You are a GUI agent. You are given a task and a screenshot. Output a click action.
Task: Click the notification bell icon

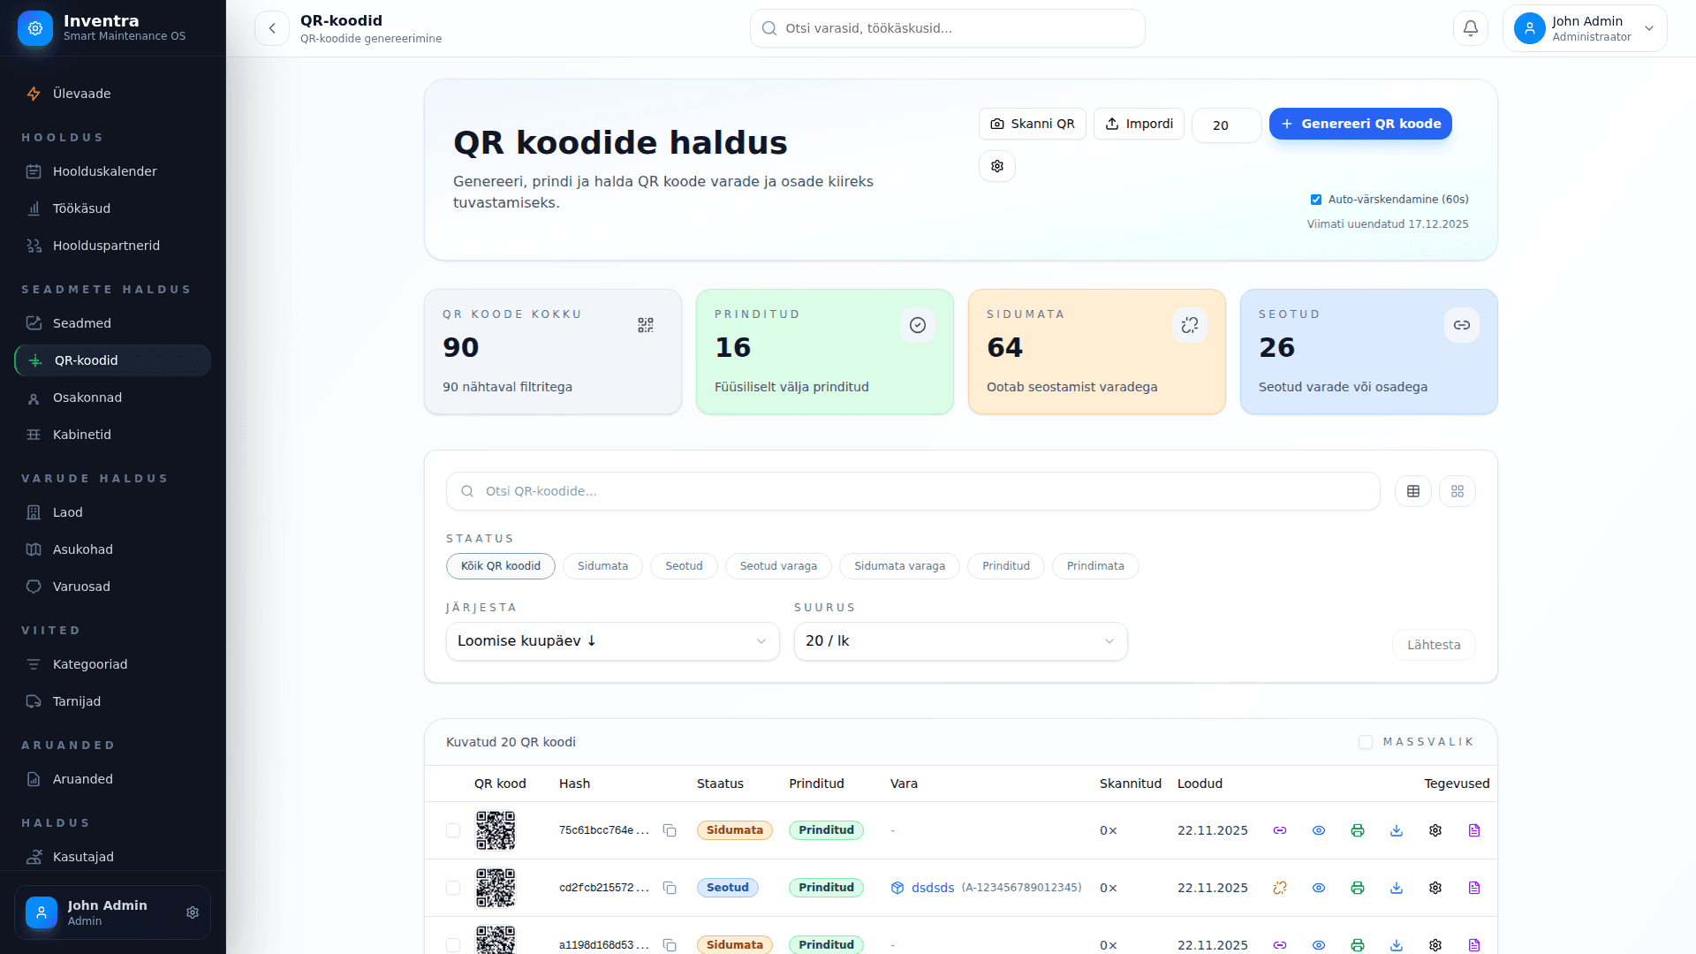[x=1470, y=28]
